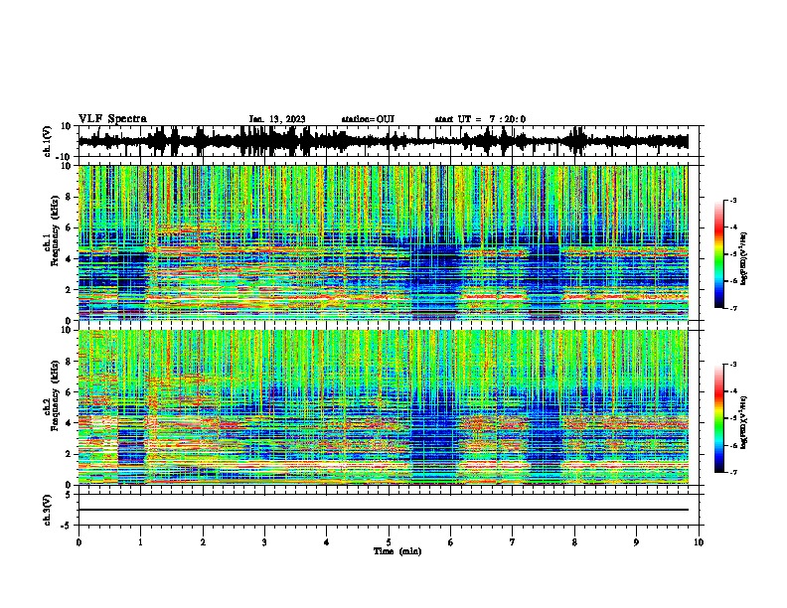
Task: Click time axis tick label "1"
Action: 140,542
